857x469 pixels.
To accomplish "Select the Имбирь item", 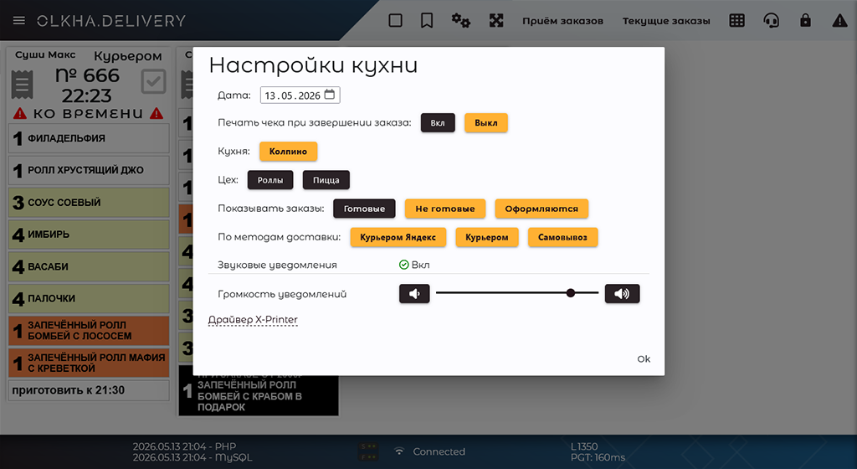I will point(89,234).
